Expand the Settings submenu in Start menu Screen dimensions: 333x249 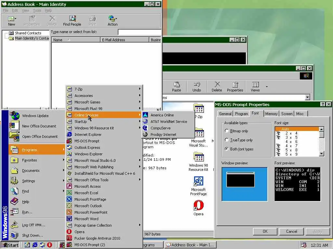(x=37, y=181)
